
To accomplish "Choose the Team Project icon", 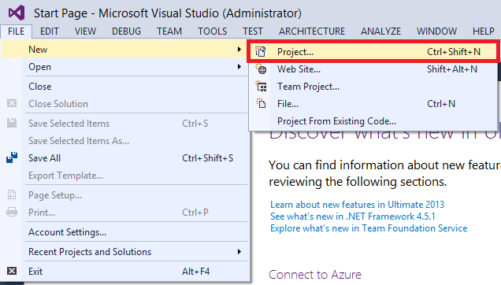I will point(261,87).
